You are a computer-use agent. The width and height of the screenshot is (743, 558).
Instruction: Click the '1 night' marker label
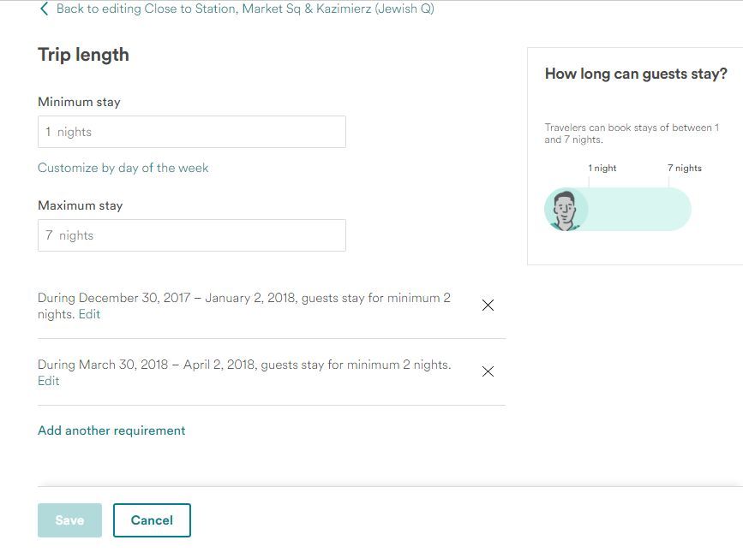pos(602,169)
